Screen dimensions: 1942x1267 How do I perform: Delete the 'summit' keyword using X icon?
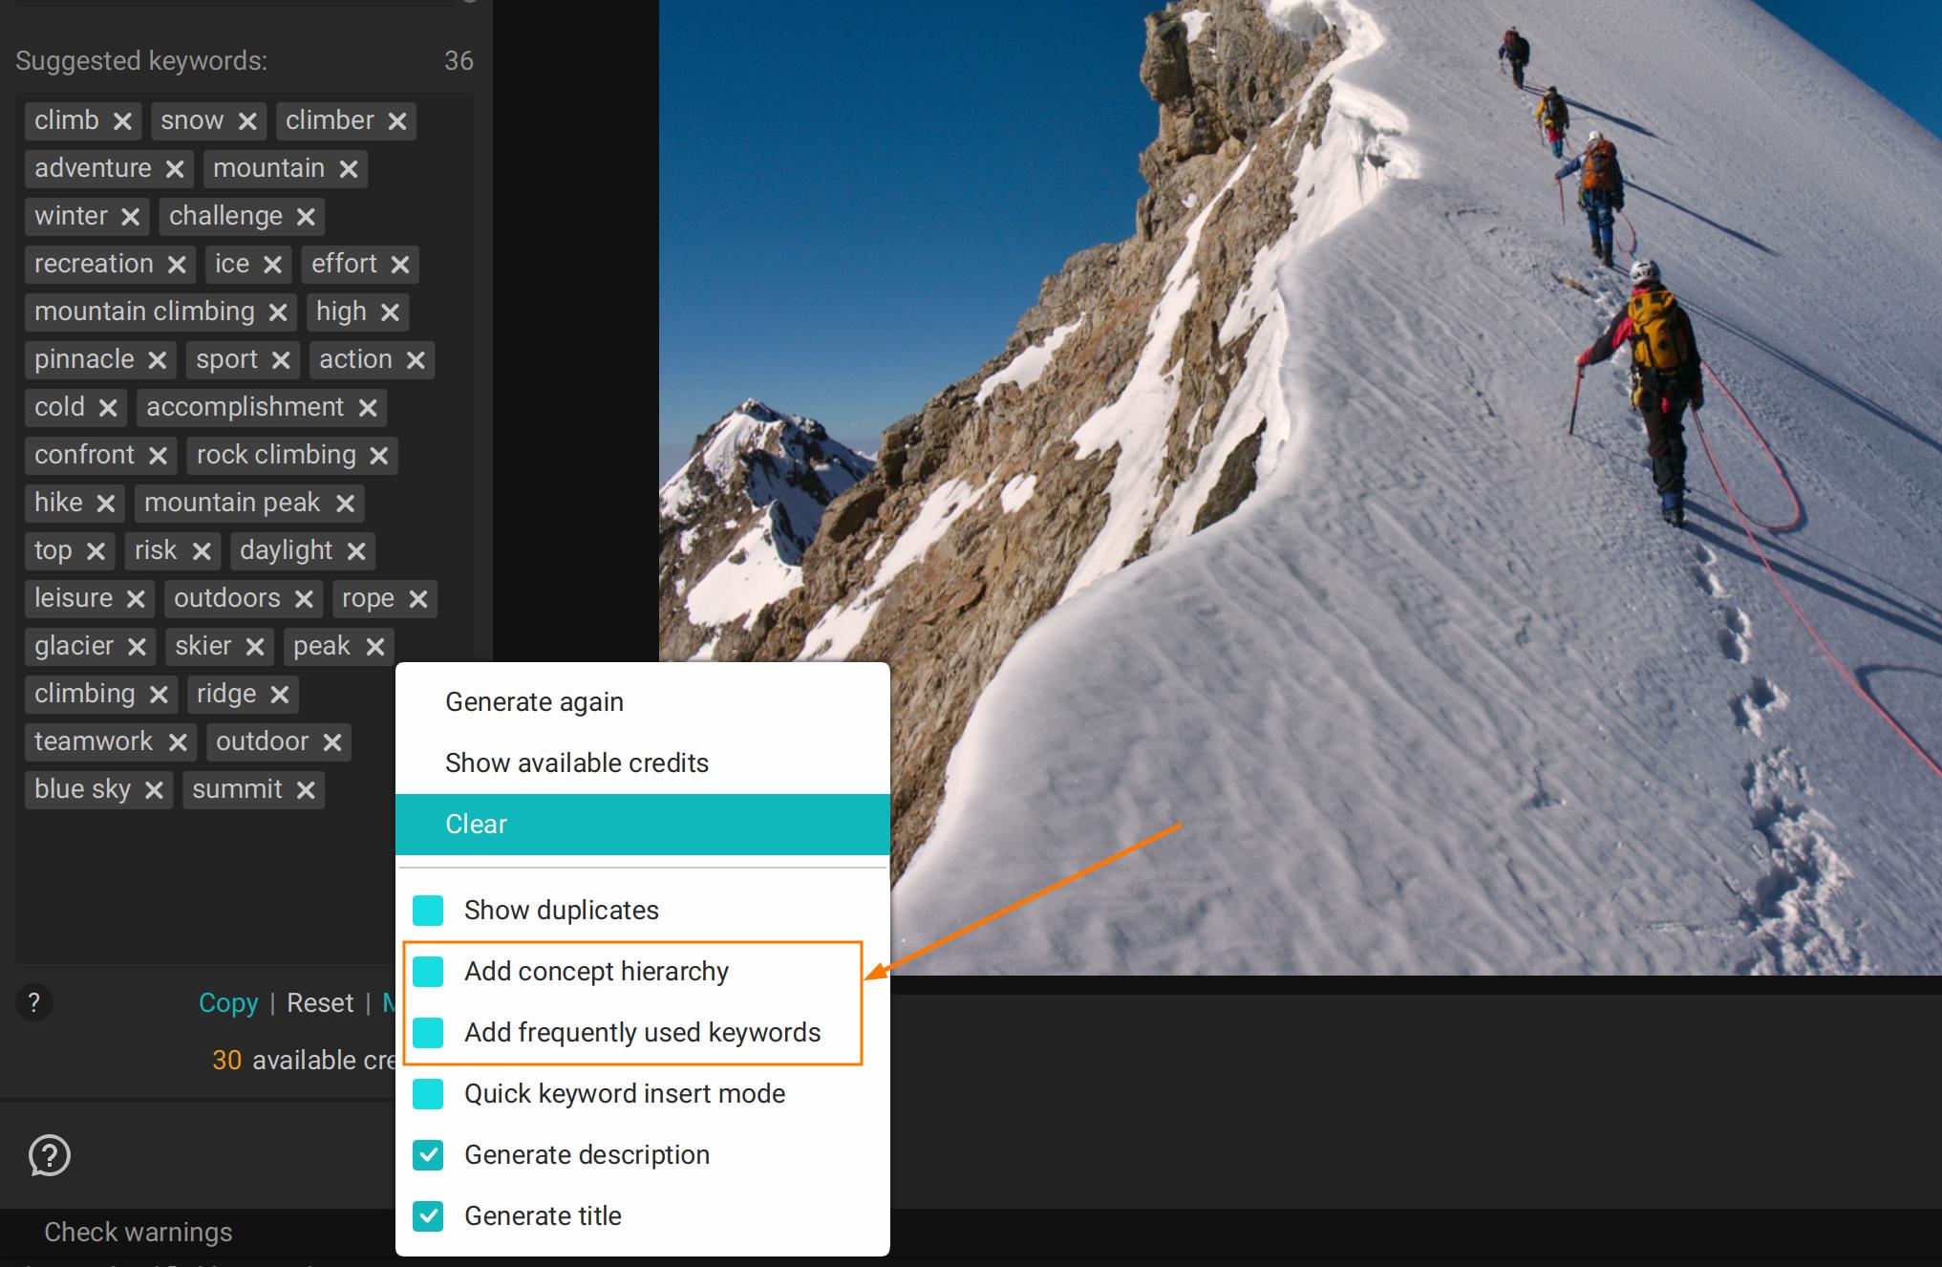pyautogui.click(x=306, y=790)
